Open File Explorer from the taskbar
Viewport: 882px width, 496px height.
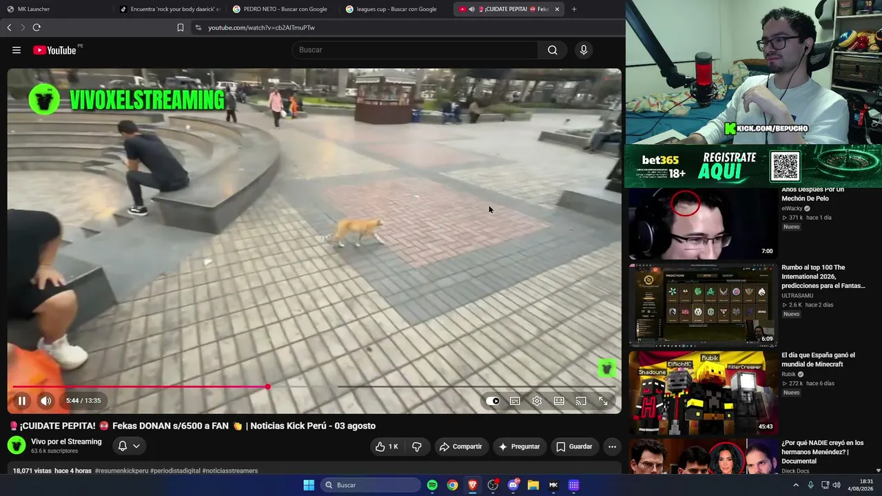tap(533, 485)
